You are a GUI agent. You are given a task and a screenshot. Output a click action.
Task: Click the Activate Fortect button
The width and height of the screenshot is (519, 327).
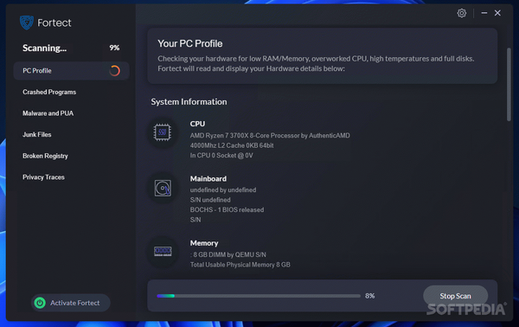click(x=71, y=303)
